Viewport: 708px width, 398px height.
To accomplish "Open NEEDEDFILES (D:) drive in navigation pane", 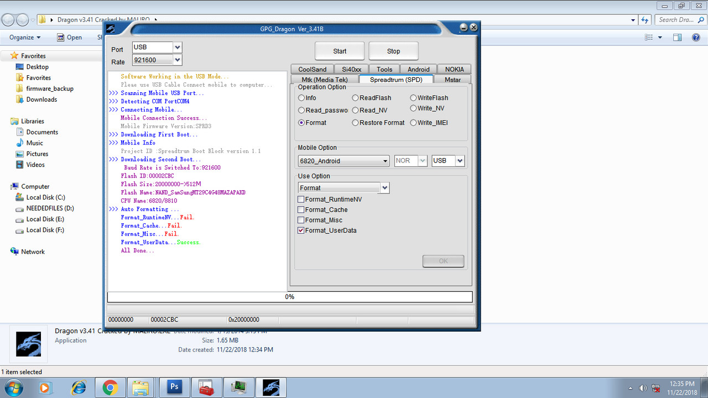I will coord(50,208).
